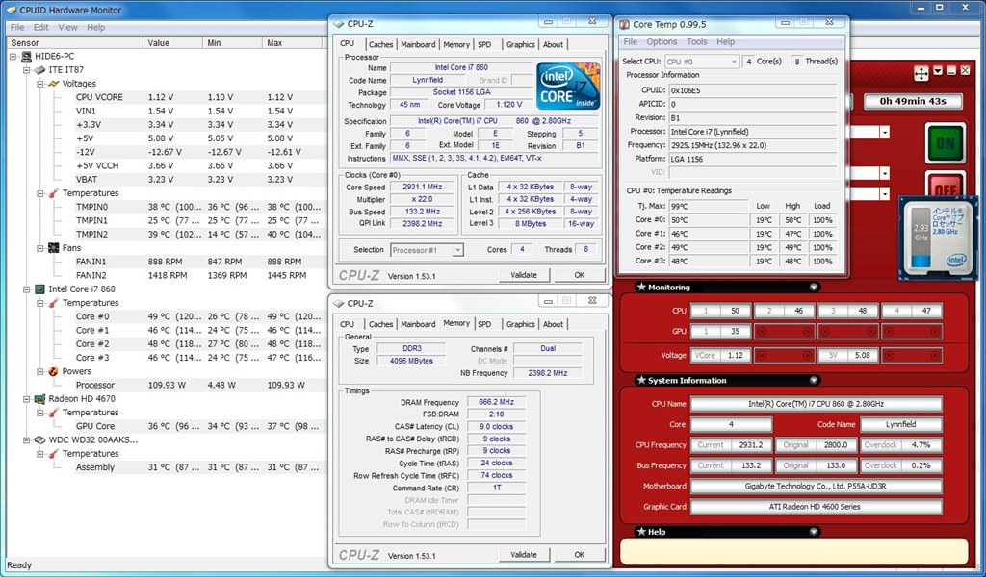The image size is (986, 577).
Task: Open the About tab in the CPU-Z Memory window
Action: pos(554,324)
